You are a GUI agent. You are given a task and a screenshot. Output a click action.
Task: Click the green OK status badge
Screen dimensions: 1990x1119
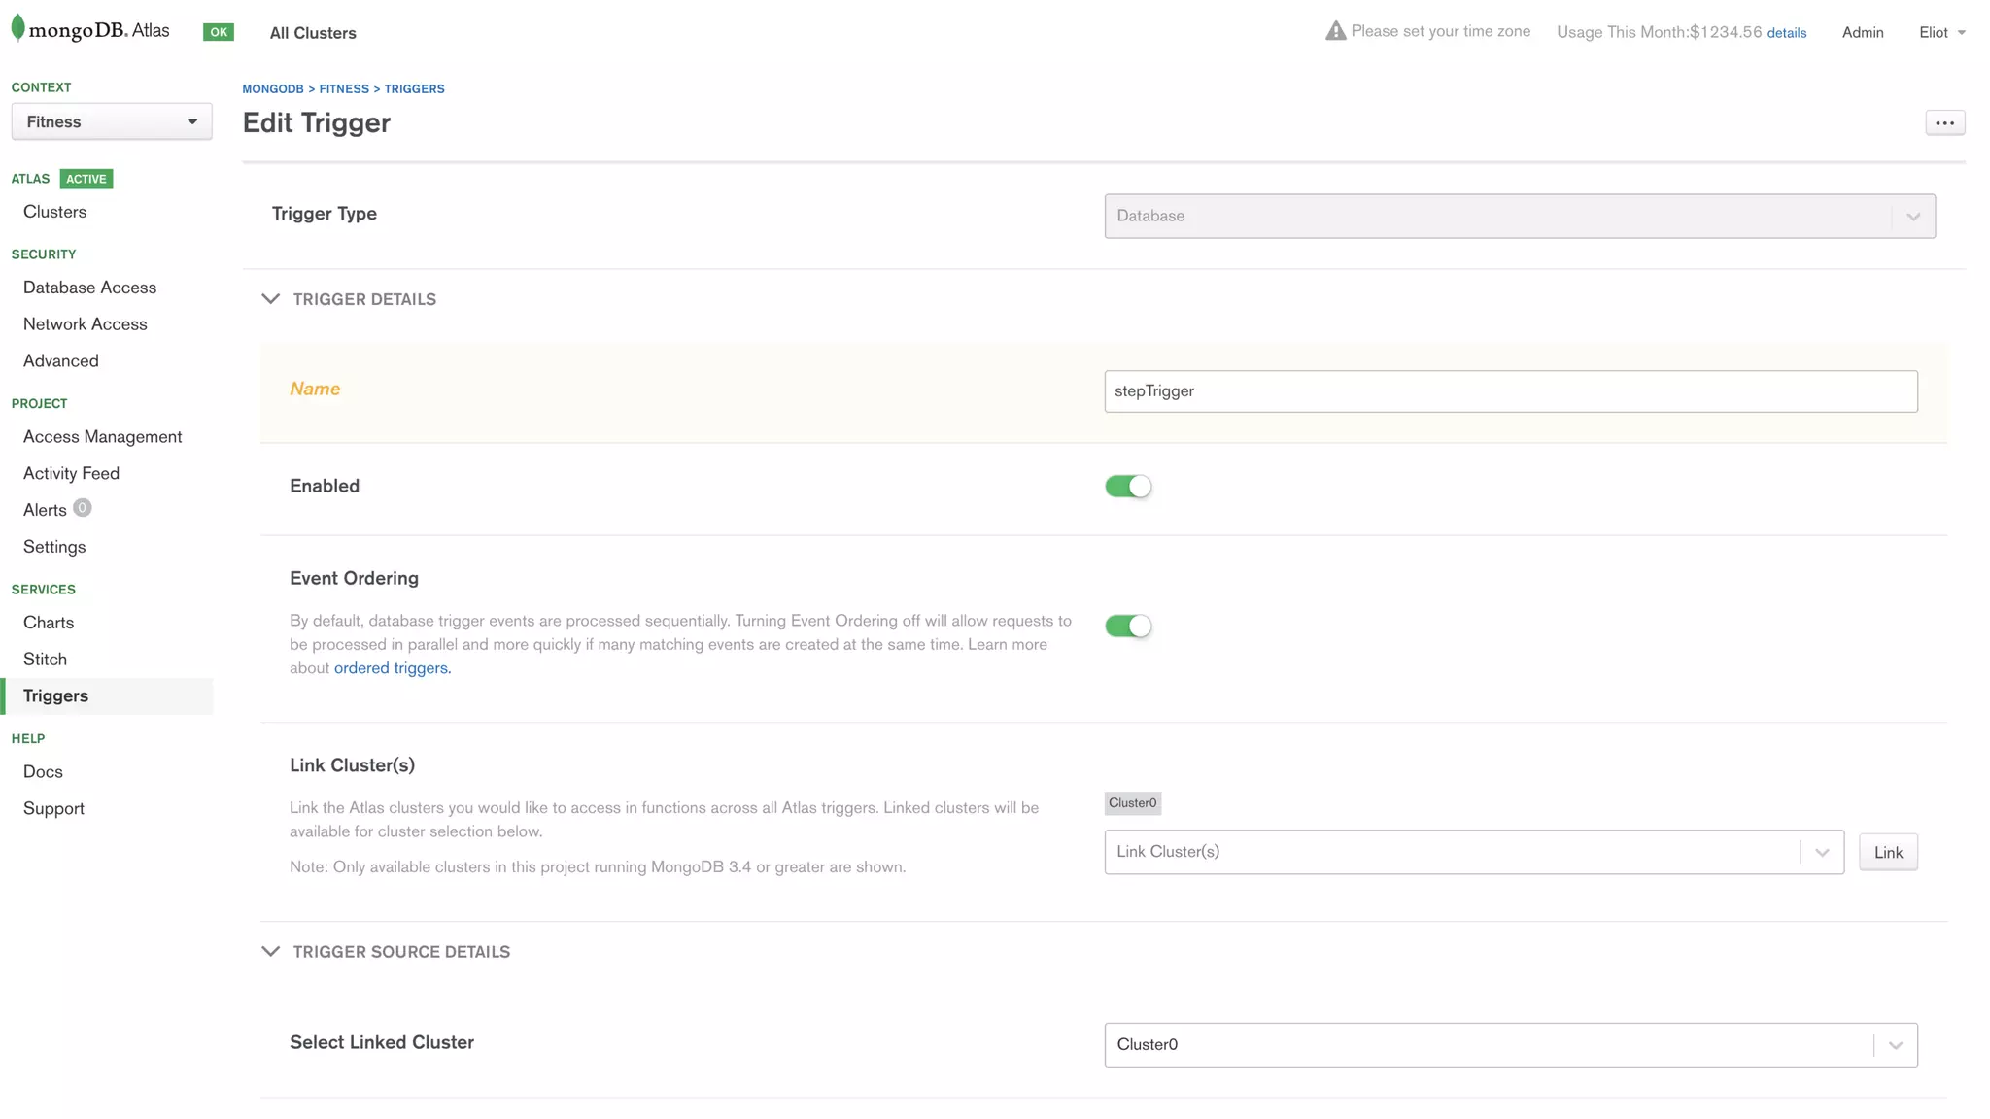(x=219, y=32)
